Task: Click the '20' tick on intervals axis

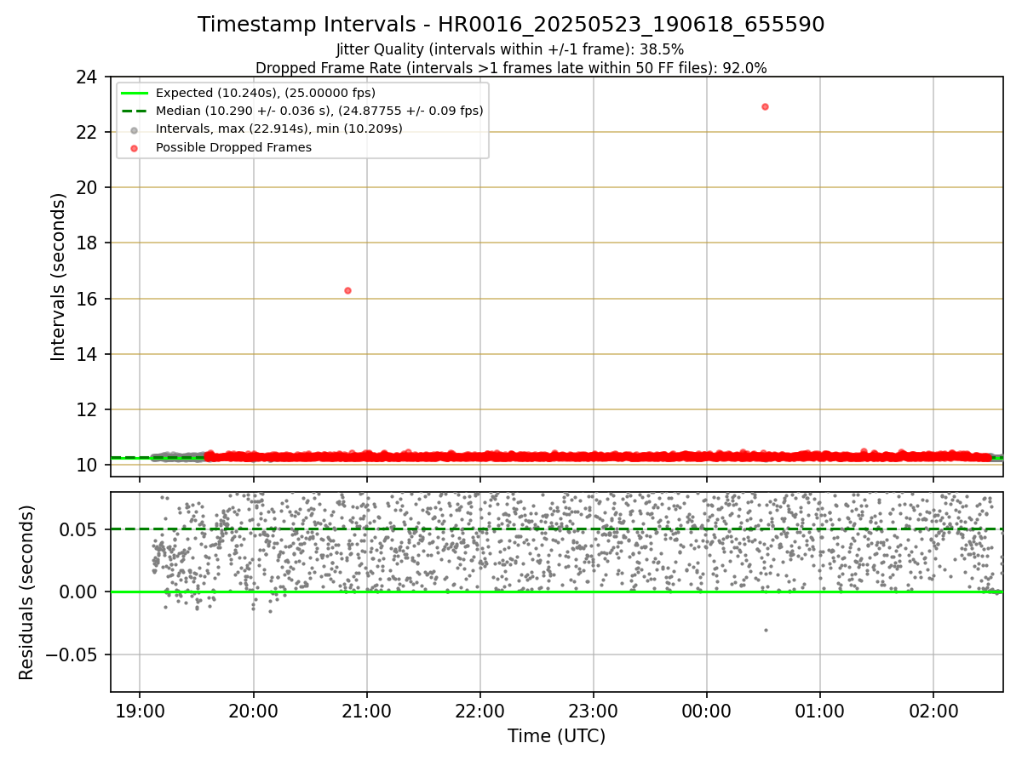Action: coord(88,187)
